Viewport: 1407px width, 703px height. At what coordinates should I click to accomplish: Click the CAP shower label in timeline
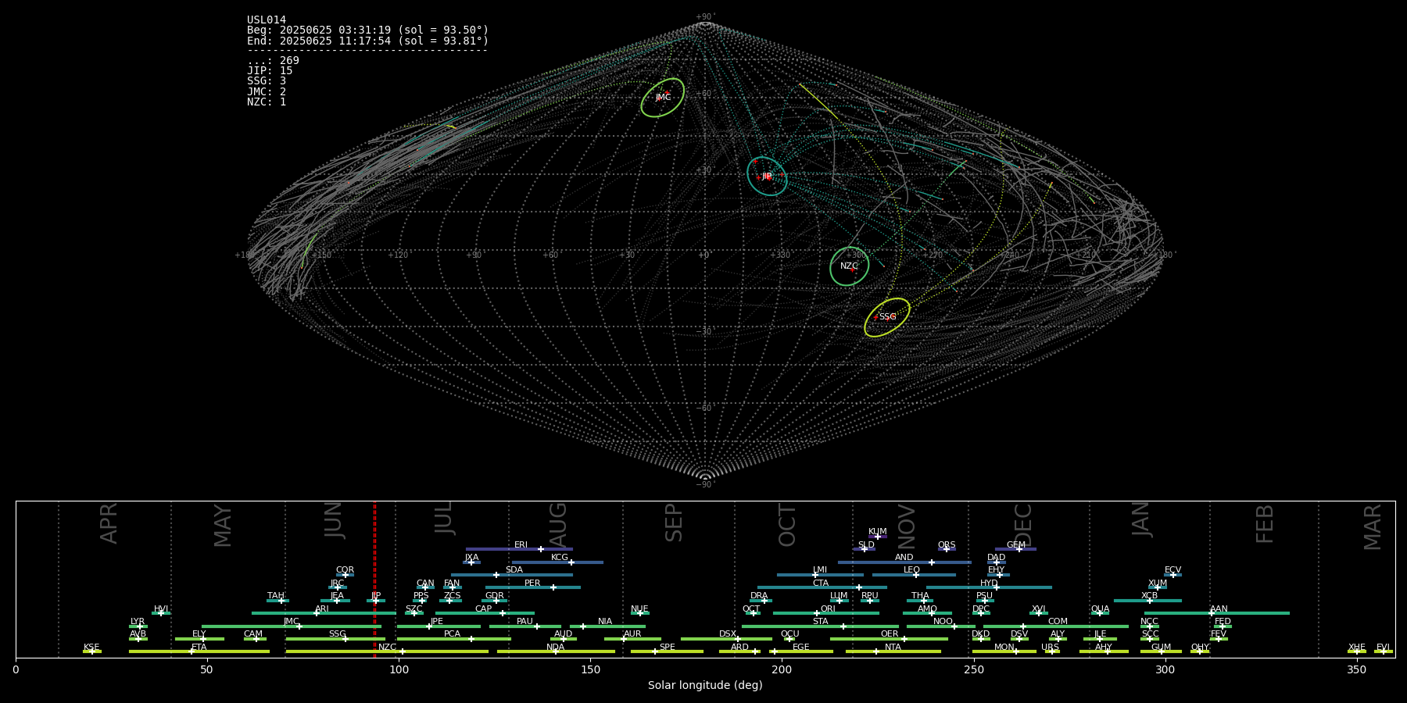point(483,609)
